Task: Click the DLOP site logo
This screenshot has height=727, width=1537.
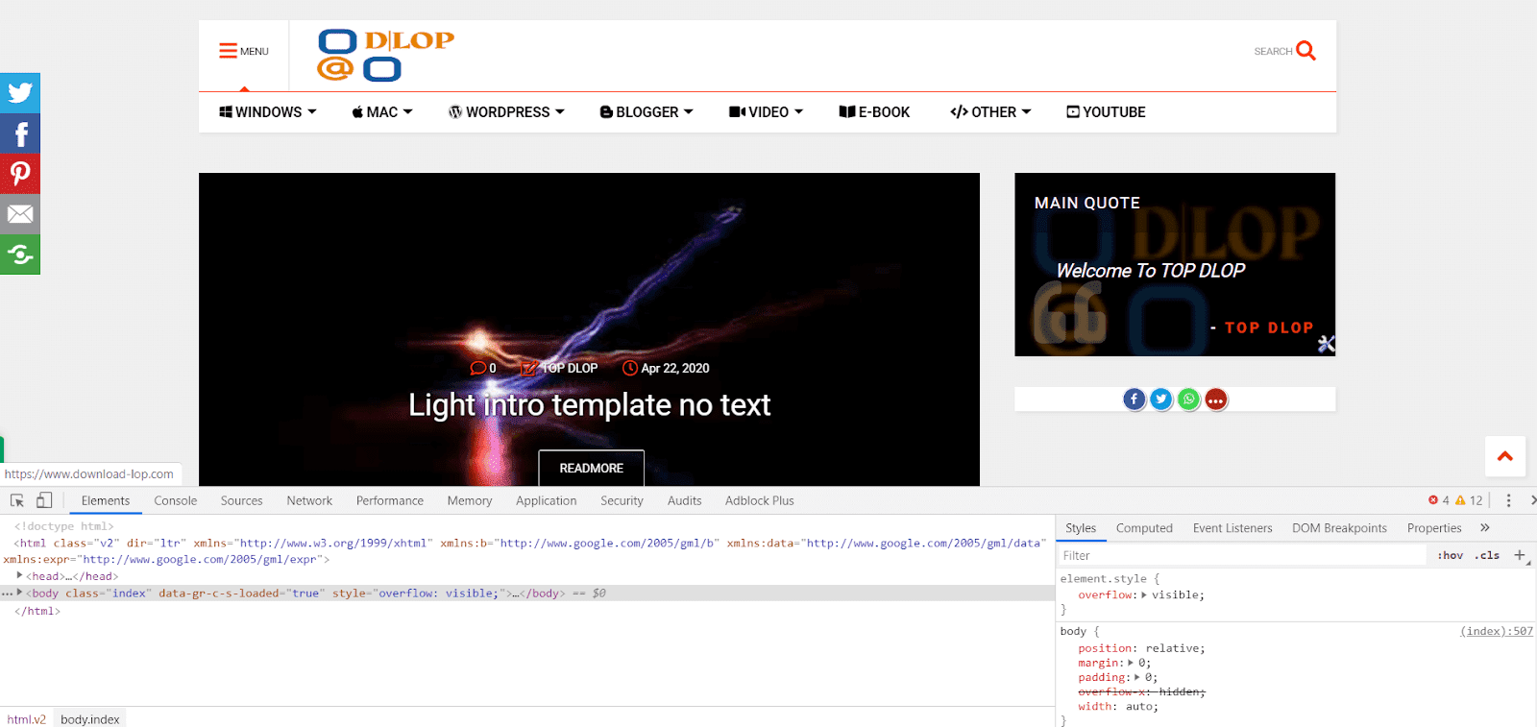Action: [x=385, y=55]
